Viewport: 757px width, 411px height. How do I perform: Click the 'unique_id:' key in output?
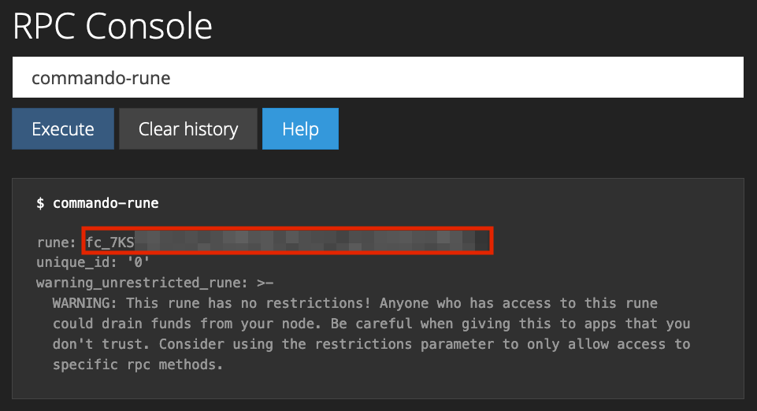pyautogui.click(x=72, y=262)
